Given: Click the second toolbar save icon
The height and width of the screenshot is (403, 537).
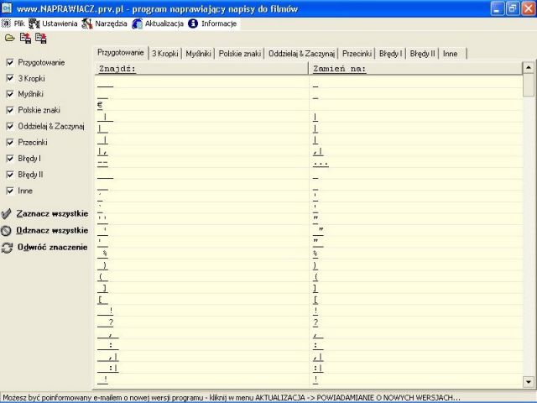Looking at the screenshot, I should click(24, 38).
